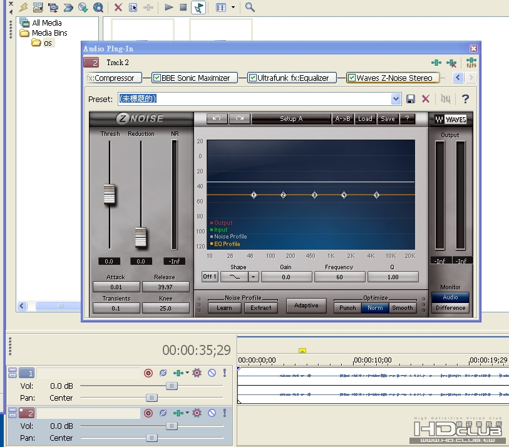This screenshot has width=509, height=447.
Task: Click the Arm for Record icon on track 1
Action: (148, 373)
